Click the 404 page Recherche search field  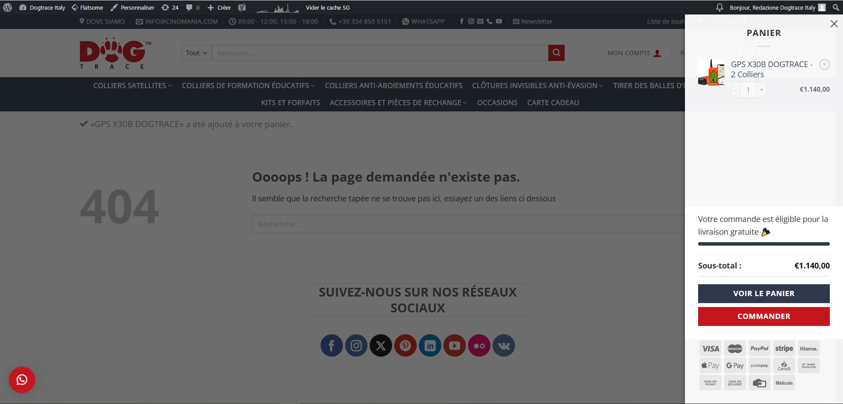pos(468,224)
